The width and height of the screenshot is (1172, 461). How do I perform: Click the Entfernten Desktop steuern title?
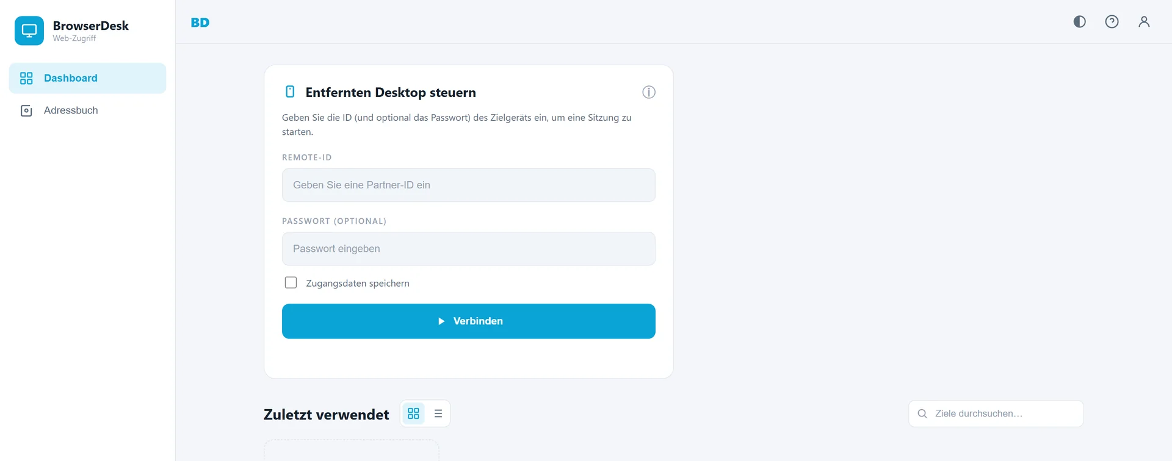coord(391,93)
